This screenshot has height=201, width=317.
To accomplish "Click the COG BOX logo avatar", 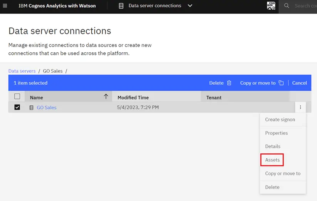I will coord(271,6).
